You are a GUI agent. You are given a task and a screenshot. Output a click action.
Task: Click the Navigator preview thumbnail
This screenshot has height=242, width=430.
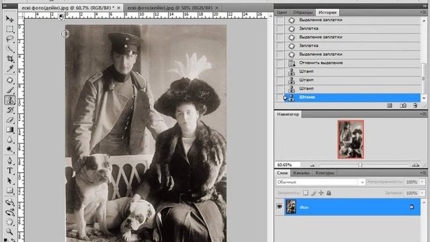(x=351, y=139)
